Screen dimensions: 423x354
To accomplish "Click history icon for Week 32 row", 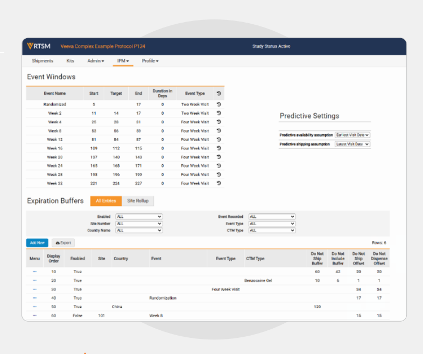I will coord(219,183).
